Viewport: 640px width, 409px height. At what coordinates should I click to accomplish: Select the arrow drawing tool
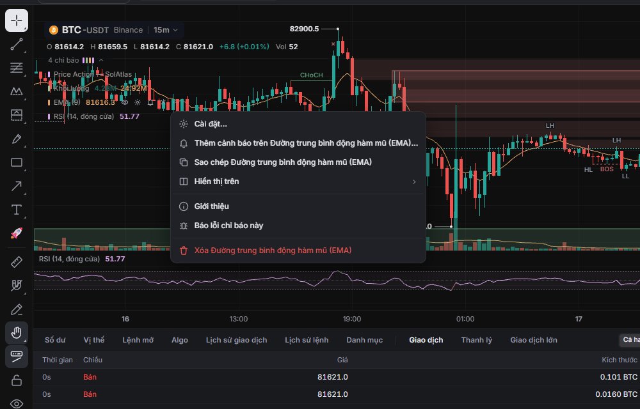pos(17,186)
